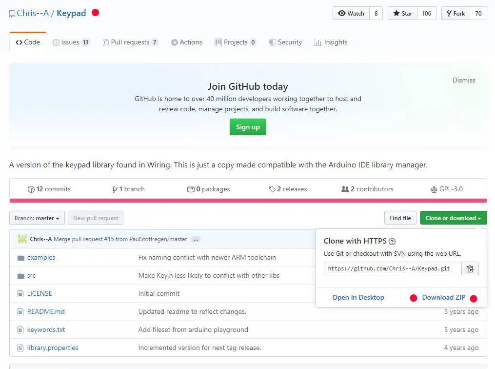Click the New pull request button
Image resolution: width=495 pixels, height=369 pixels.
click(96, 218)
